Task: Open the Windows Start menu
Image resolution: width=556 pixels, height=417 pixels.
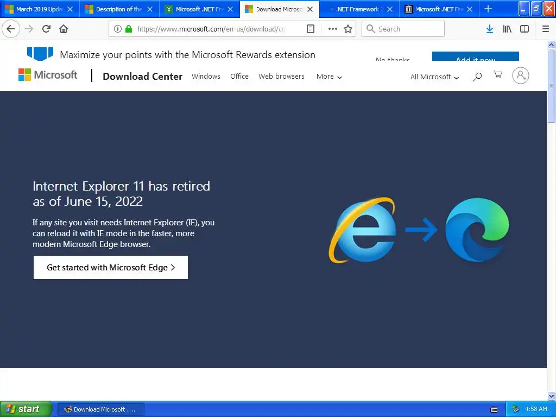Action: [26, 409]
